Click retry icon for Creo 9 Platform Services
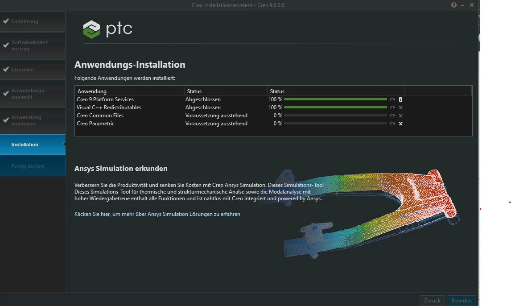Image resolution: width=511 pixels, height=306 pixels. coord(392,99)
